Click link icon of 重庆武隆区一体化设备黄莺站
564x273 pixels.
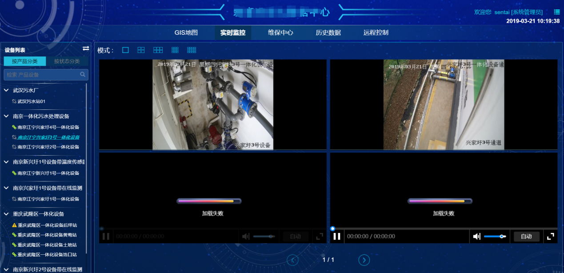pyautogui.click(x=14, y=235)
